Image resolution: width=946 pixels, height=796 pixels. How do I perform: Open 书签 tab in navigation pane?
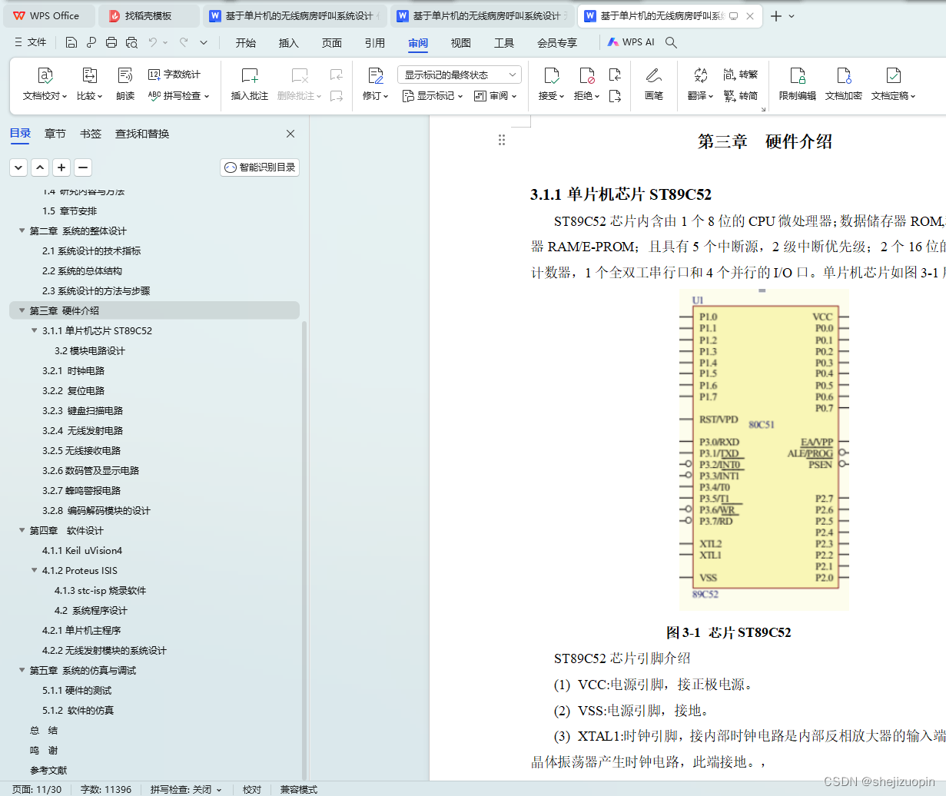(91, 134)
